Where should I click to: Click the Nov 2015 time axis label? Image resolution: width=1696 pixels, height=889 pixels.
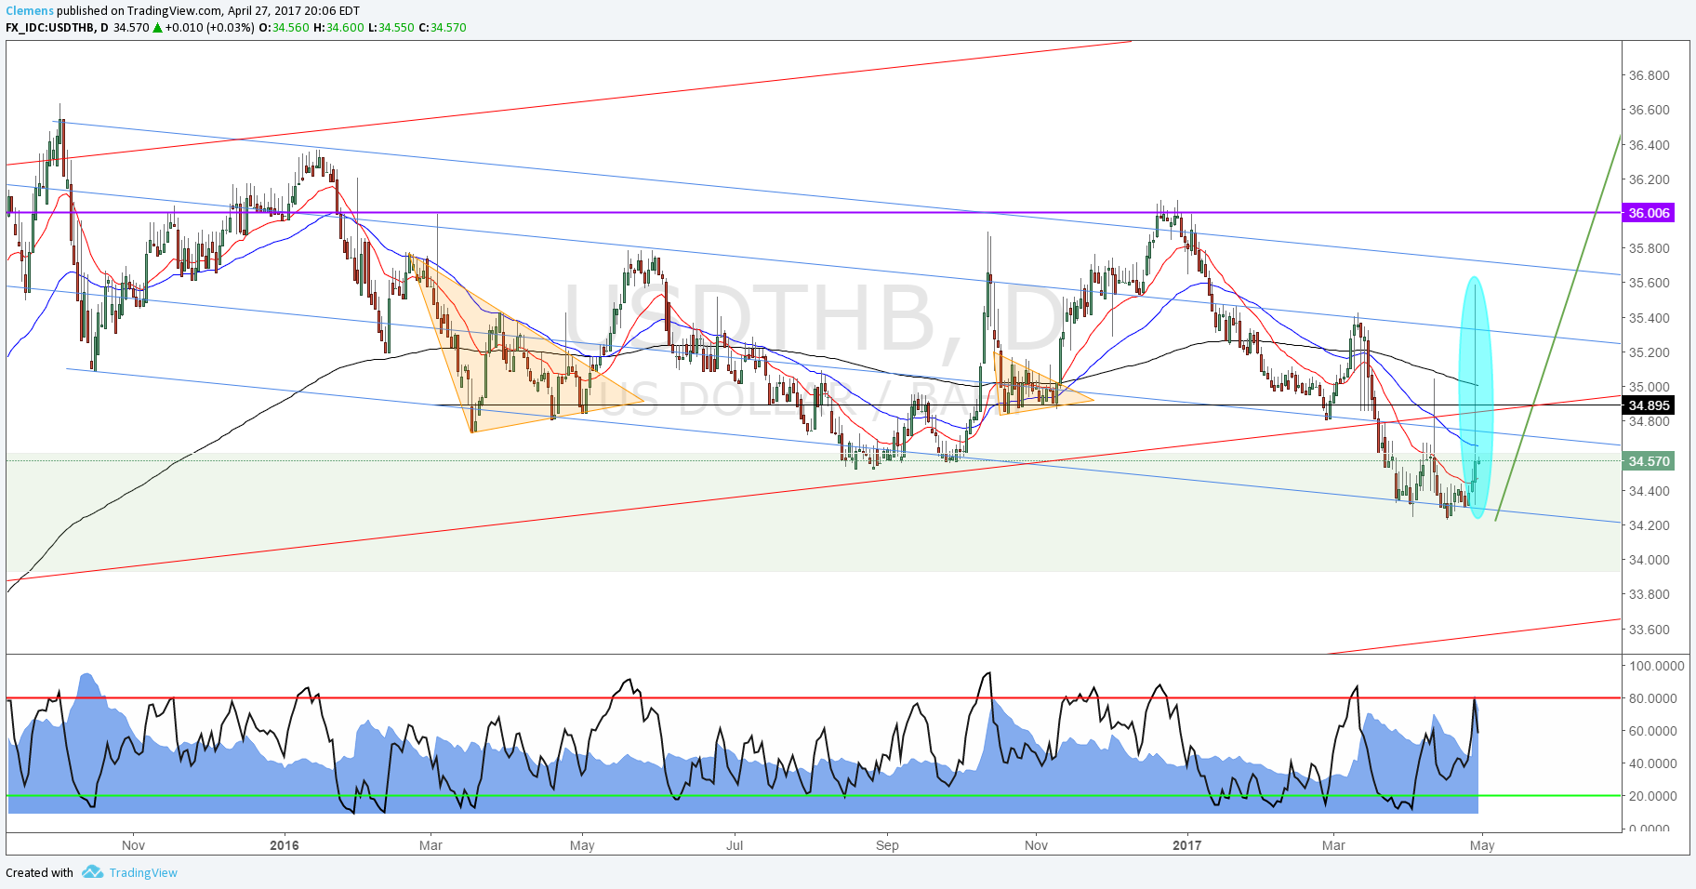click(133, 845)
